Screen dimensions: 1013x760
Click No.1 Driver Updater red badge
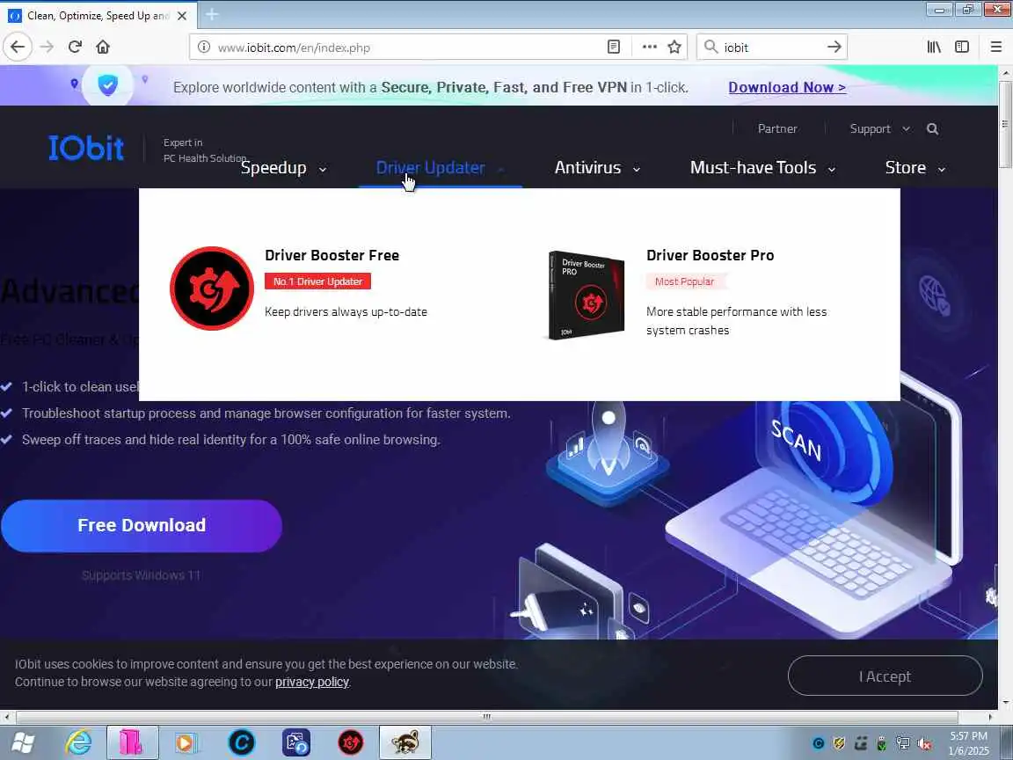[317, 281]
